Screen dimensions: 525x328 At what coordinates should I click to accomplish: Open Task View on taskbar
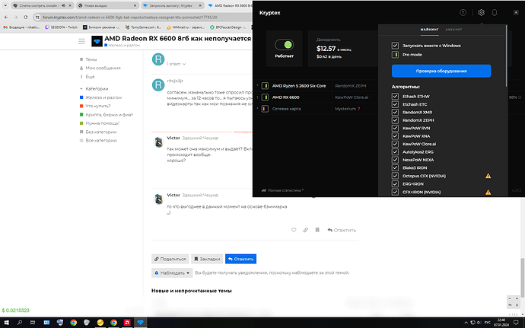33,323
